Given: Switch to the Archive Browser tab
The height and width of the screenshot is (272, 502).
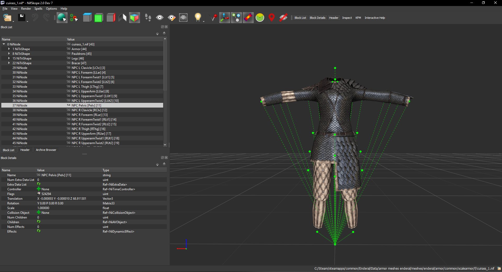Looking at the screenshot, I should click(x=46, y=150).
